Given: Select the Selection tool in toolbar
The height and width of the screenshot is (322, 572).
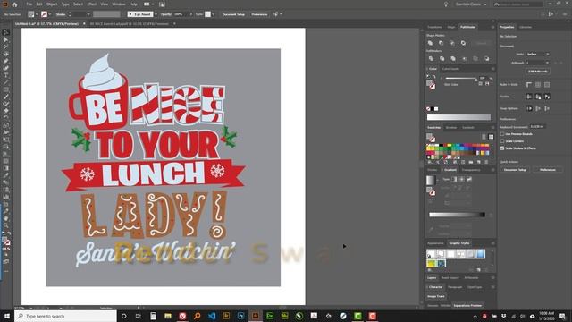Looking at the screenshot, I should pos(6,32).
